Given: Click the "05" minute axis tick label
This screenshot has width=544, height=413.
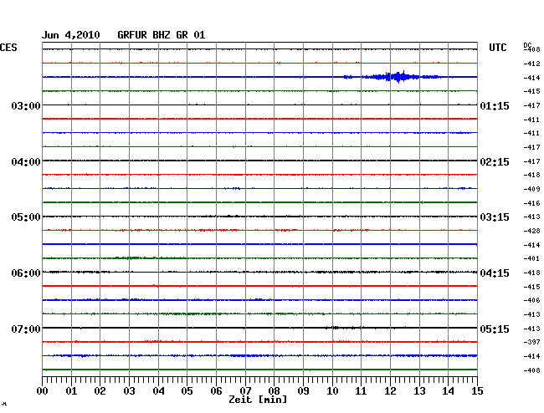Looking at the screenshot, I should click(187, 391).
